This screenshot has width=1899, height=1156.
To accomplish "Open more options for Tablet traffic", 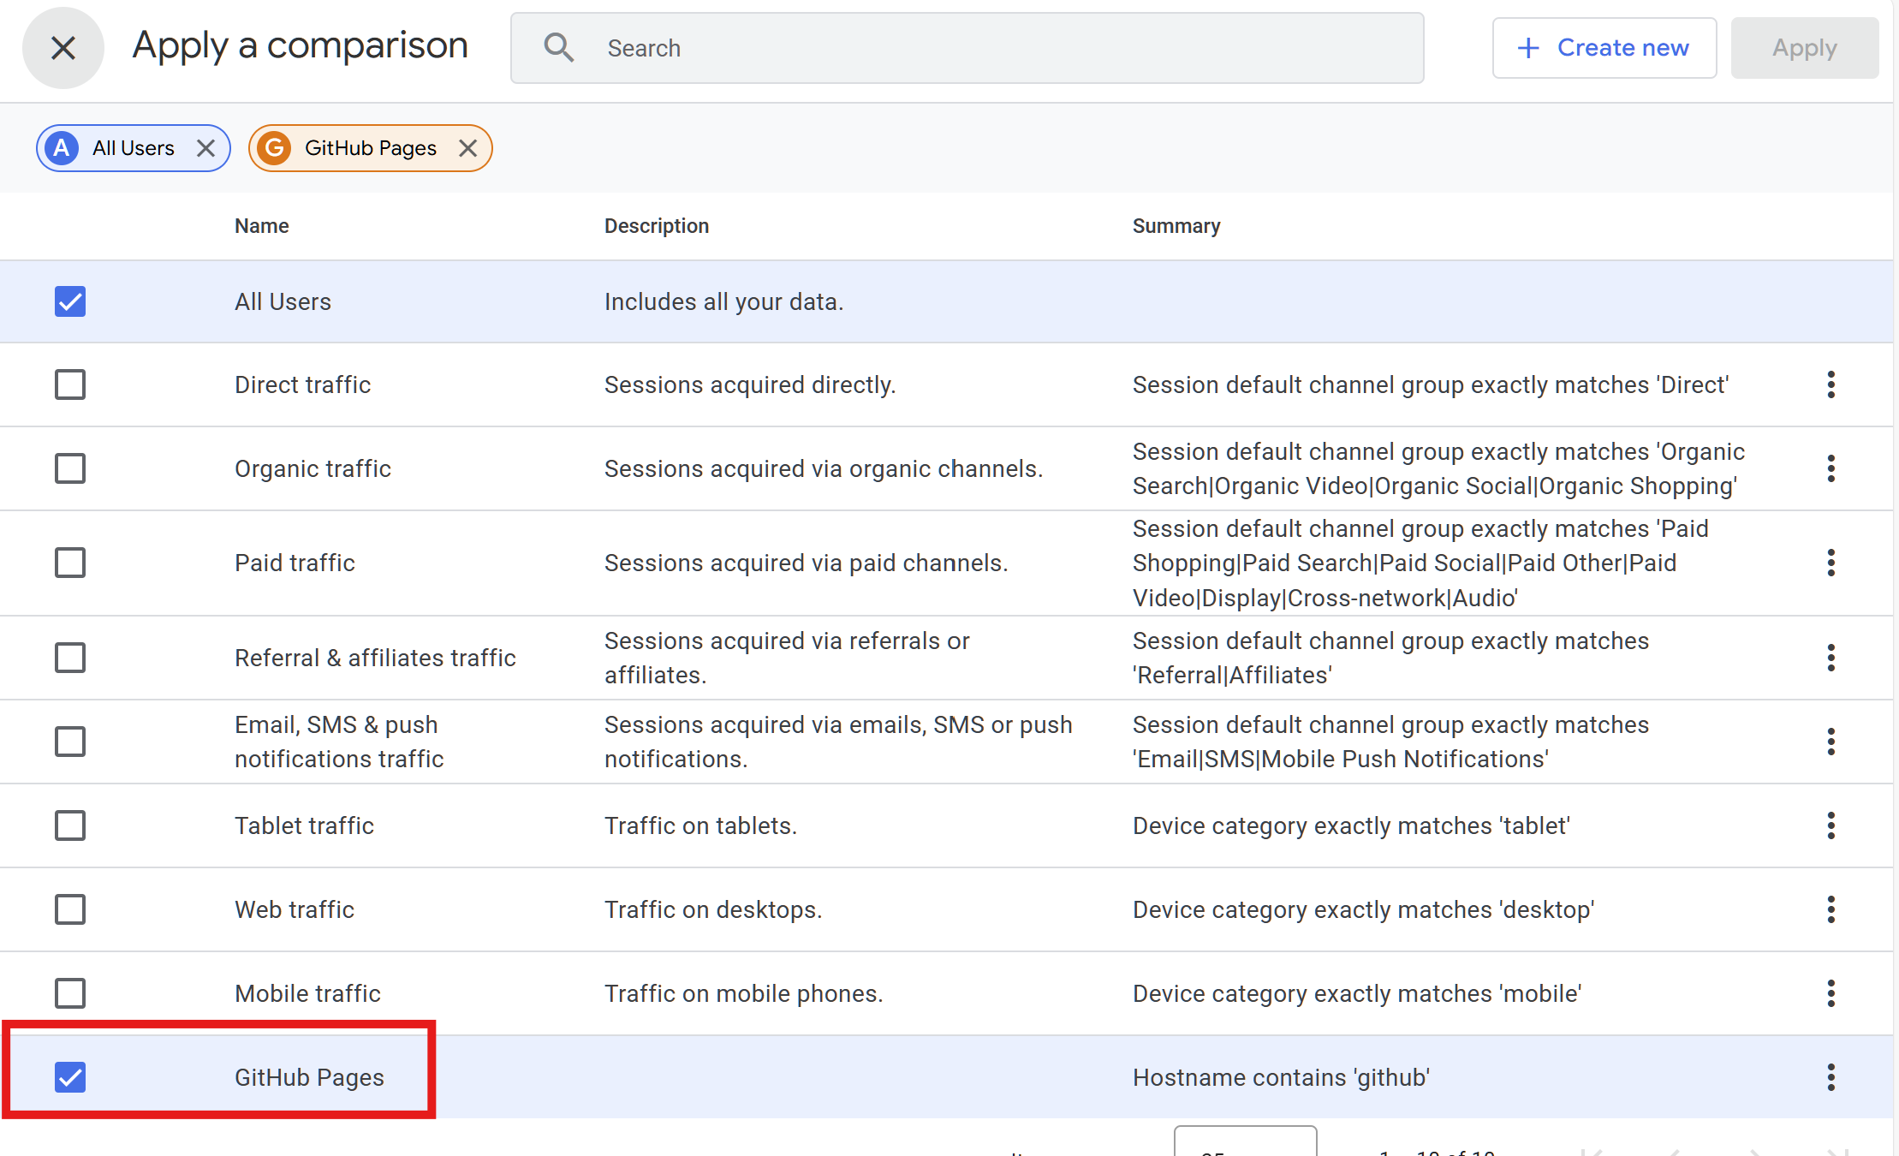I will click(1831, 825).
